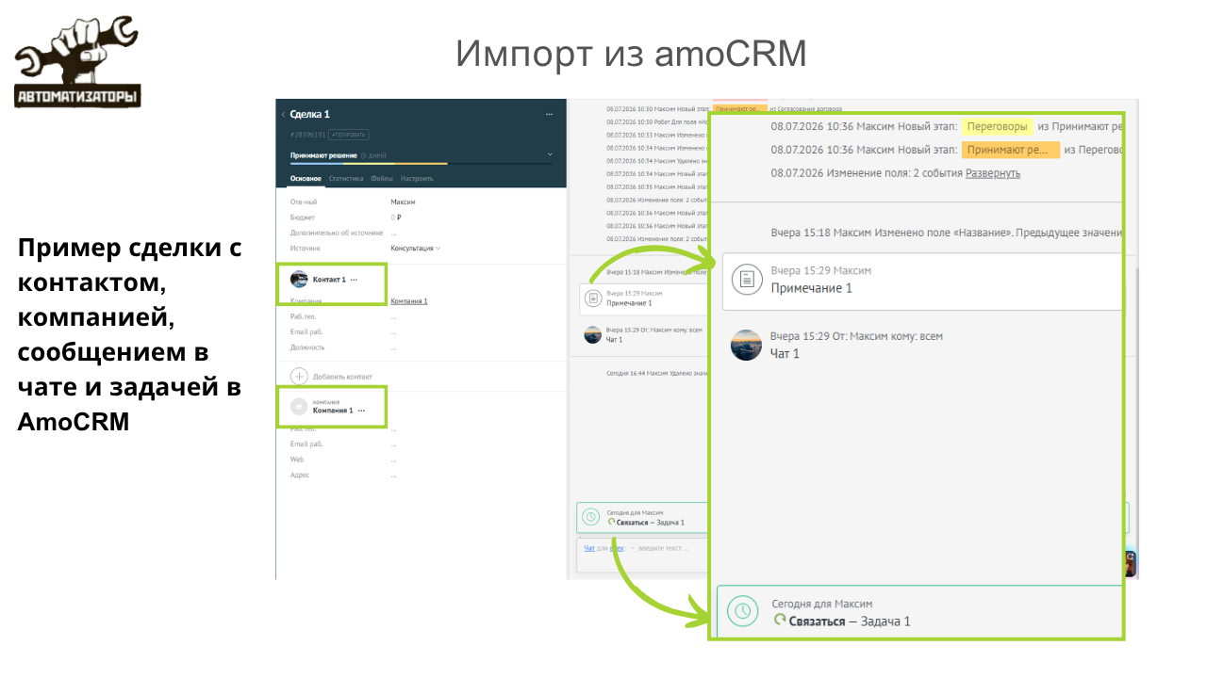Click the empty Дополнительно об источнике value
This screenshot has height=678, width=1207.
[393, 233]
